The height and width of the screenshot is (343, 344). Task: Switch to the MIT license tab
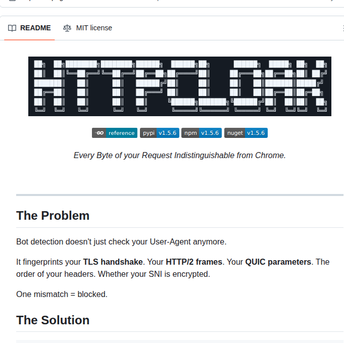pos(87,28)
